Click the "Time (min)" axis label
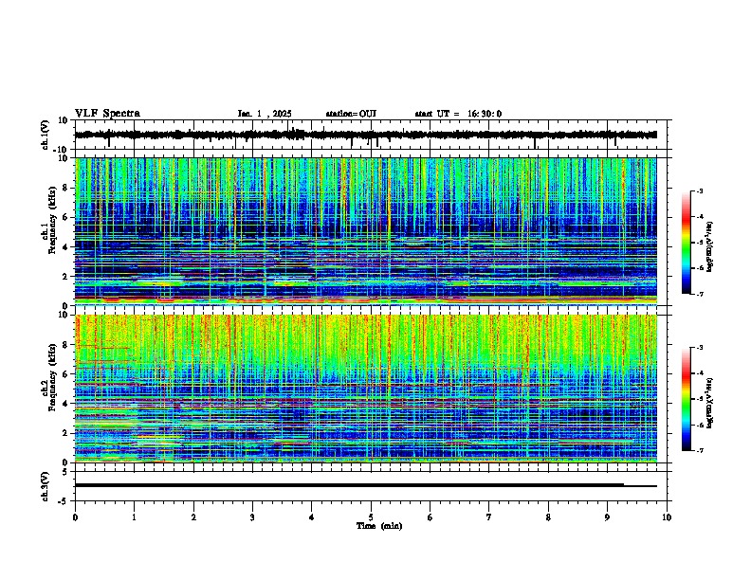The image size is (751, 580). coord(379,526)
